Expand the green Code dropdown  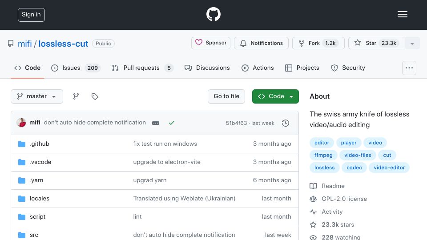275,96
